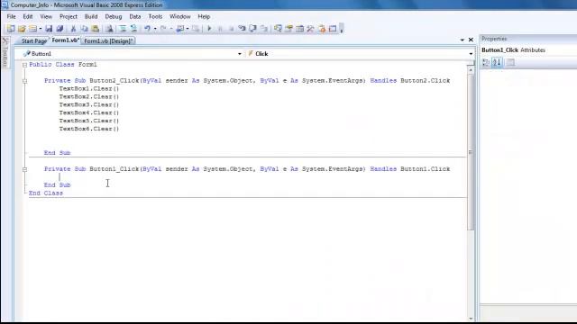Collapse the Public Class Form1 outline

pyautogui.click(x=24, y=65)
